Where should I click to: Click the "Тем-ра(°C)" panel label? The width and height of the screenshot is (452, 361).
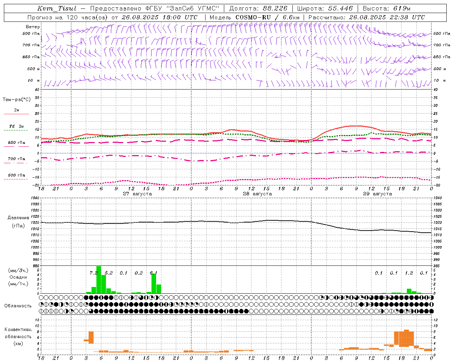17,100
